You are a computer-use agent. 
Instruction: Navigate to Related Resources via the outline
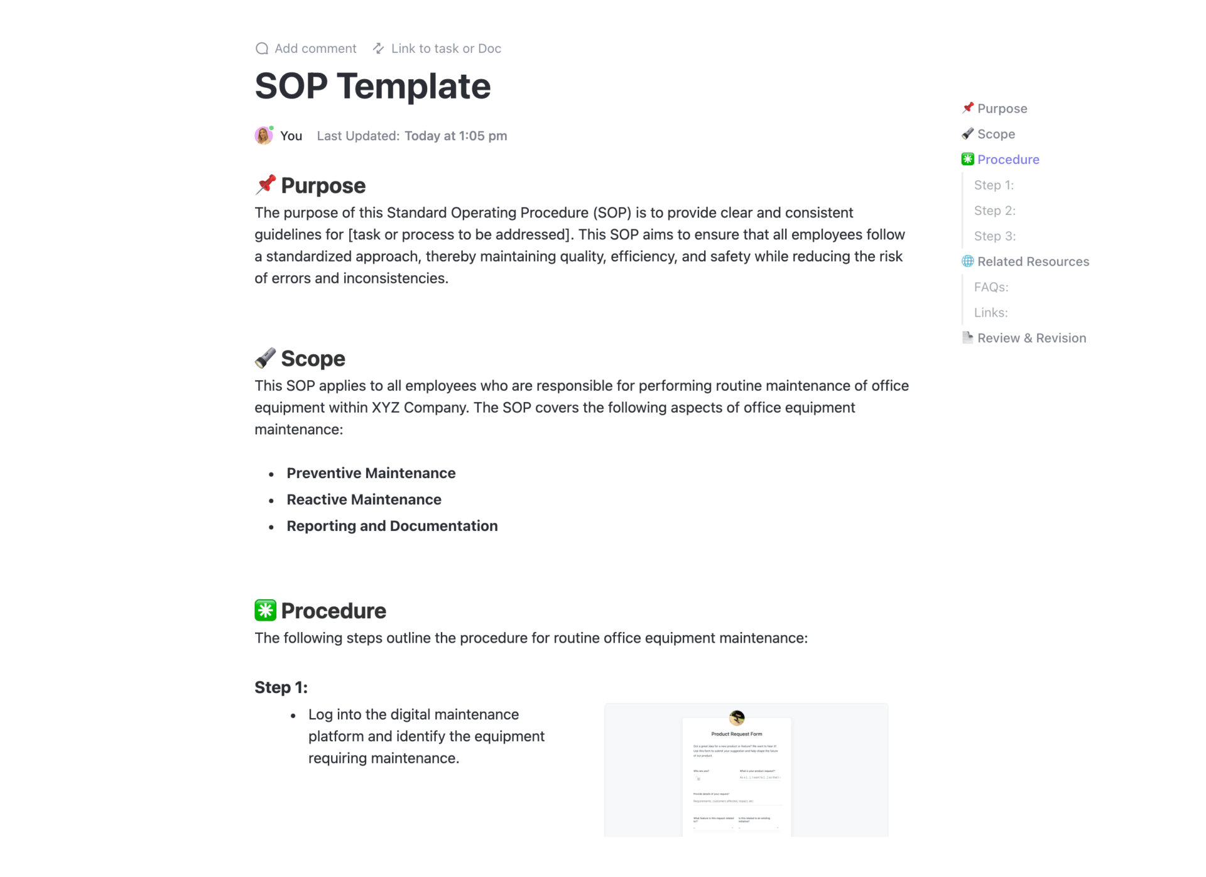coord(1033,261)
